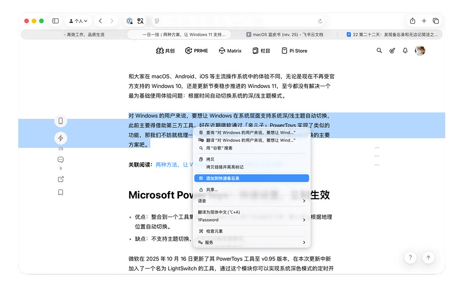
Task: Select the 一日一技 Windows 11 tab
Action: pos(179,35)
